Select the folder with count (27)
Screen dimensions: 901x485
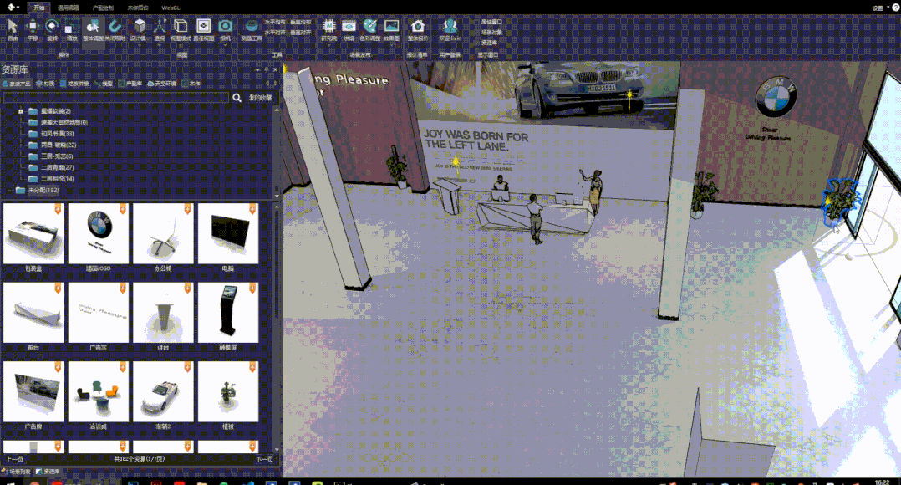coord(58,167)
